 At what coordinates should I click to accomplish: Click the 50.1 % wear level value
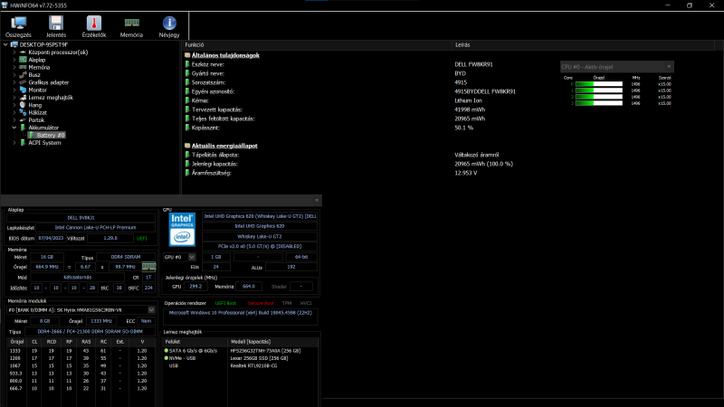pyautogui.click(x=463, y=128)
